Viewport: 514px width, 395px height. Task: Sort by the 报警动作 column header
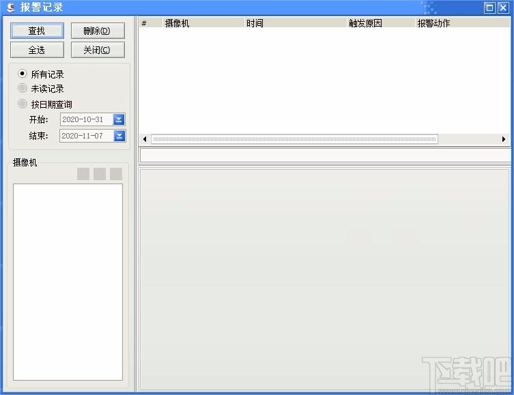pos(462,23)
